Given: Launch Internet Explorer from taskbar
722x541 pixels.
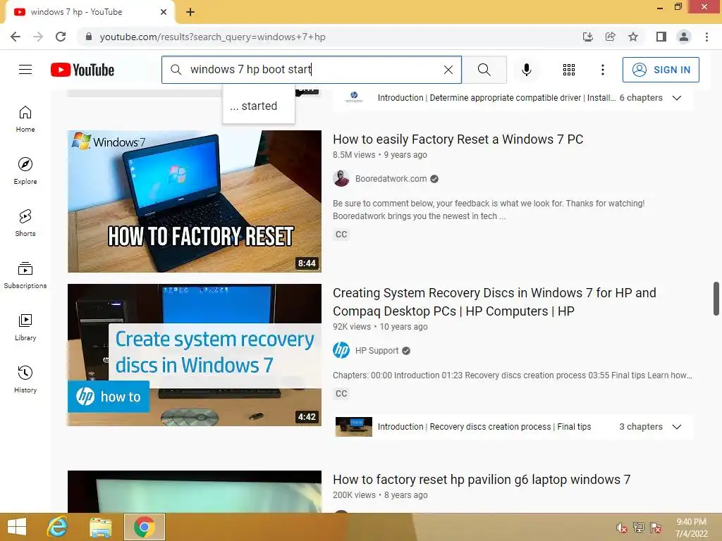Looking at the screenshot, I should coord(58,527).
